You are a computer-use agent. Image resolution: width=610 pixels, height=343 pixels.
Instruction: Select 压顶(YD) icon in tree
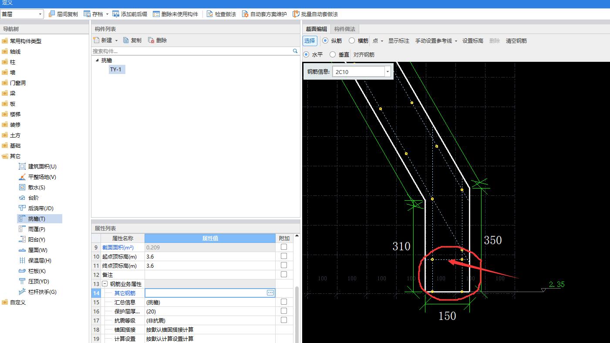tap(22, 281)
